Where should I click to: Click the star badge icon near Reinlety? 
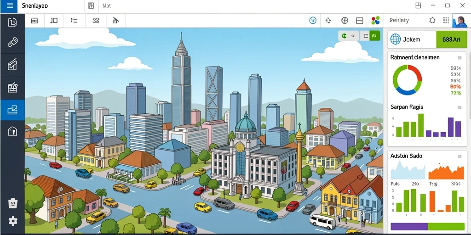[x=432, y=20]
